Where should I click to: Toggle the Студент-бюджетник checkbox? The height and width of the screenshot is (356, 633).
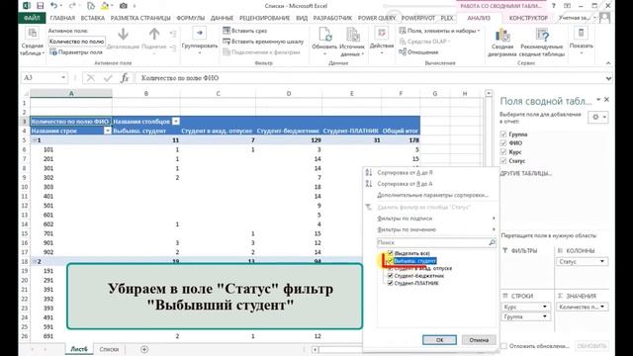(x=390, y=276)
